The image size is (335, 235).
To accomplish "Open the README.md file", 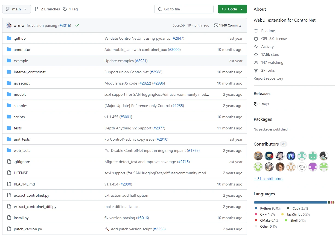I will pos(24,184).
